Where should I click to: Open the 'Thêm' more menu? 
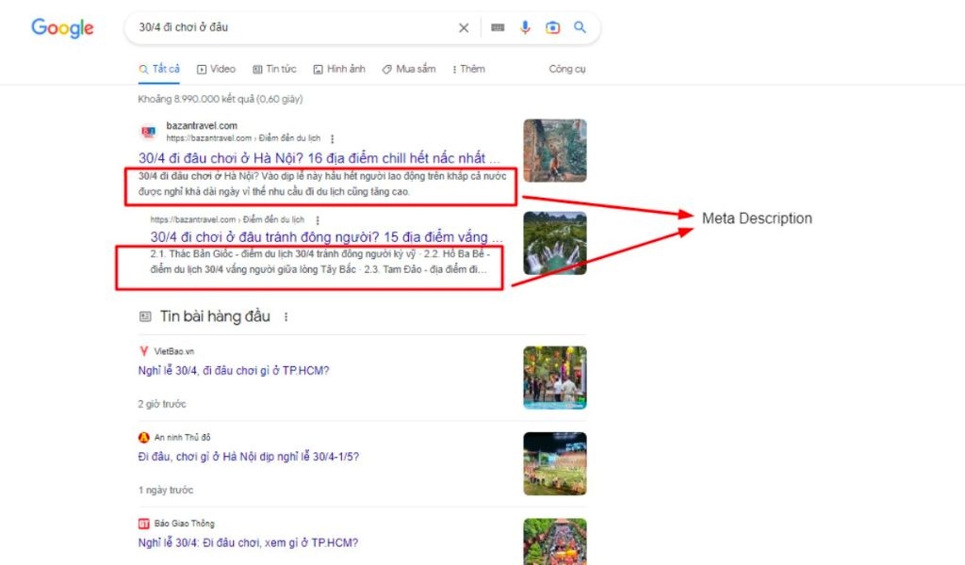coord(468,69)
